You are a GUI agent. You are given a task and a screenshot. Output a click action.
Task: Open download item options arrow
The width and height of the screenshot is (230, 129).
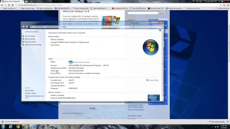tap(24, 121)
